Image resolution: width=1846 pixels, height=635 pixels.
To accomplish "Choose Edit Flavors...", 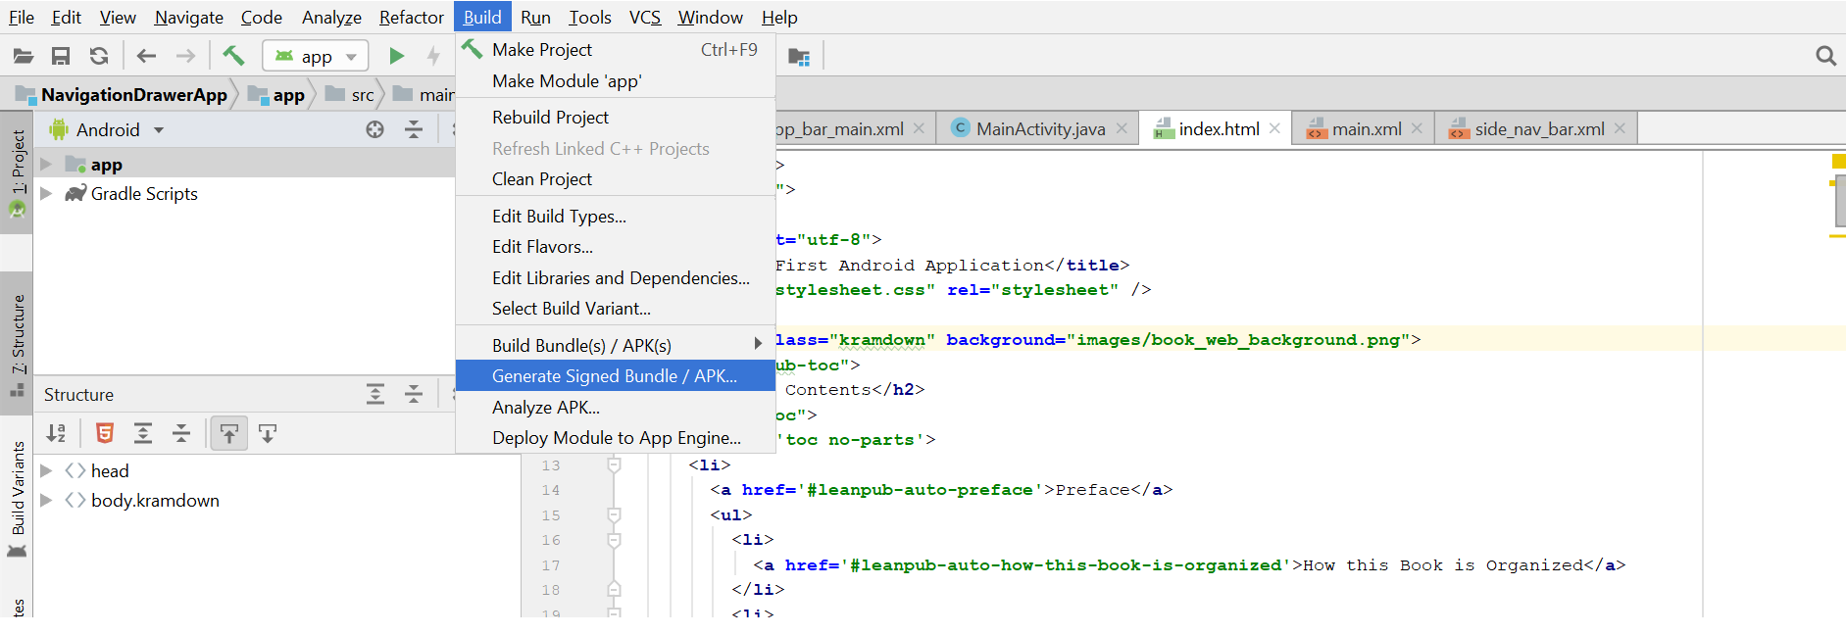I will [616, 247].
